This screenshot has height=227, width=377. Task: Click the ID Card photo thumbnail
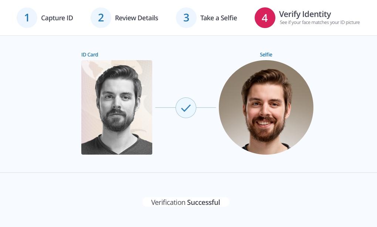tap(116, 107)
